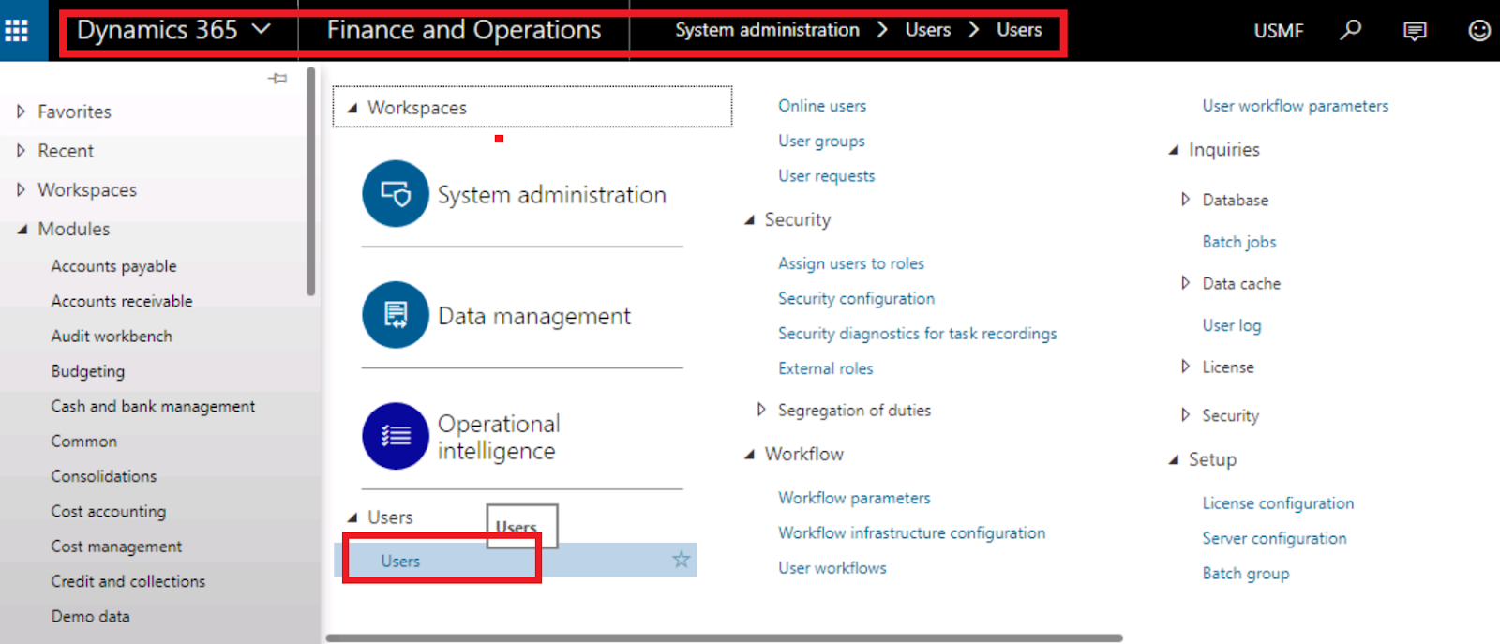Viewport: 1500px width, 644px height.
Task: Mark Users as favorite with star
Action: [681, 560]
